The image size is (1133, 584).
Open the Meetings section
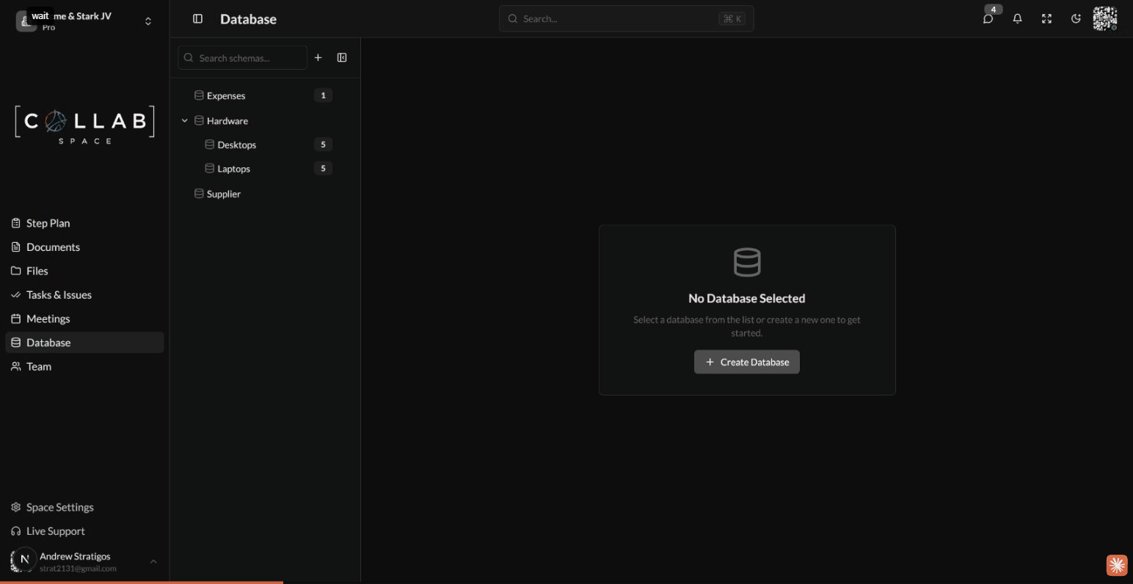coord(48,318)
